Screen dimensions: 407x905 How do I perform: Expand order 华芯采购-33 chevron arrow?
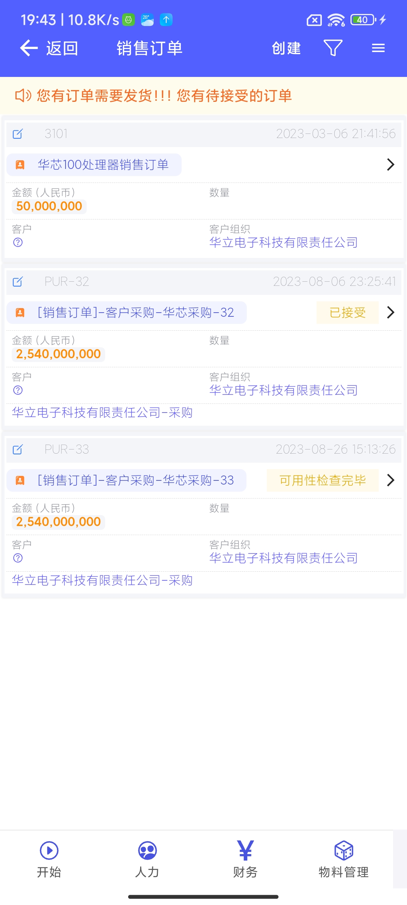pyautogui.click(x=390, y=480)
